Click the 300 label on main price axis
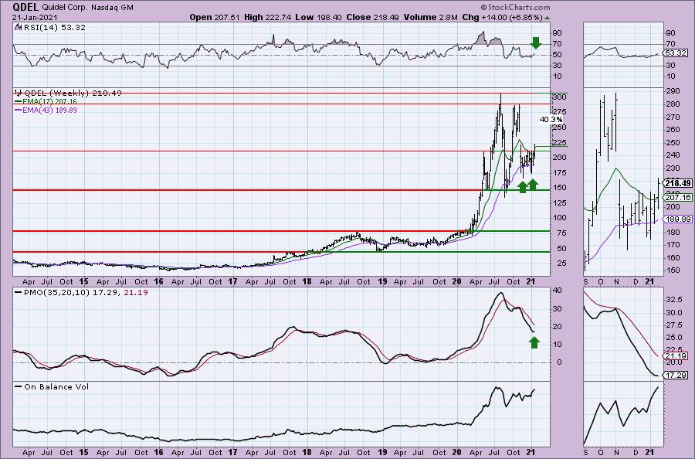Image resolution: width=695 pixels, height=459 pixels. (x=560, y=97)
